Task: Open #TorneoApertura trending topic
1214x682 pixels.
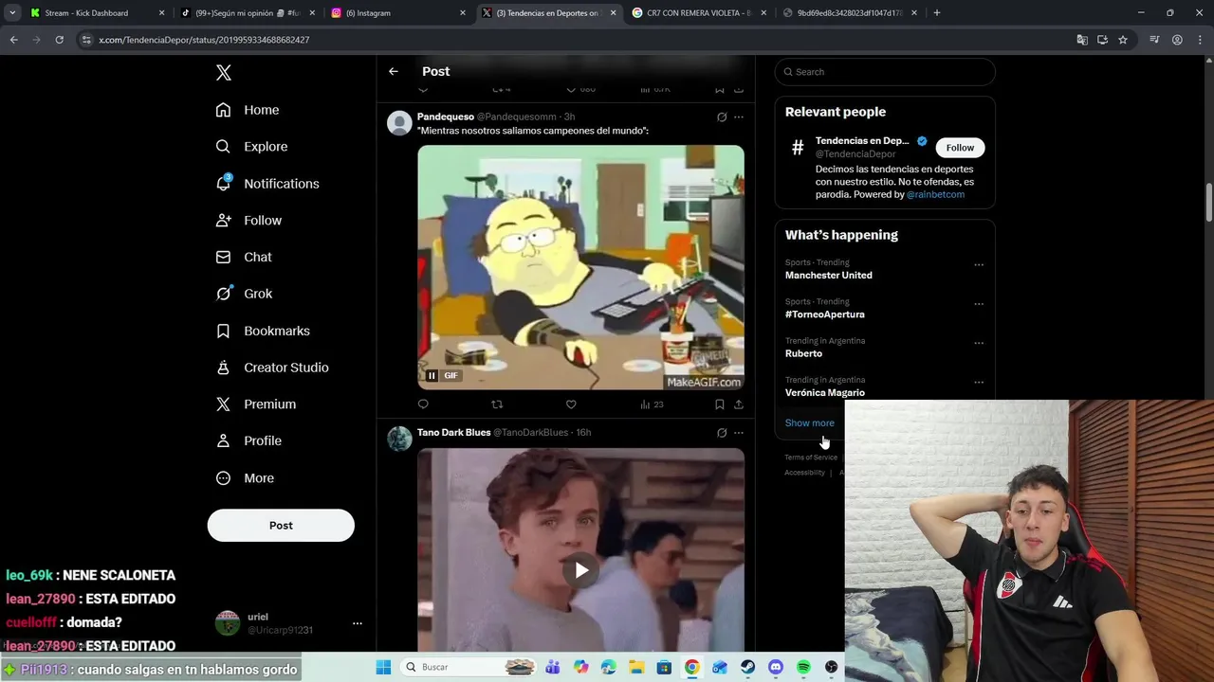Action: tap(825, 314)
